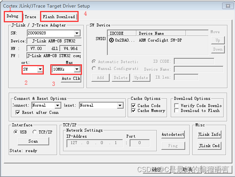The width and height of the screenshot is (235, 177).
Task: Open the SW port dropdown
Action: (40, 69)
